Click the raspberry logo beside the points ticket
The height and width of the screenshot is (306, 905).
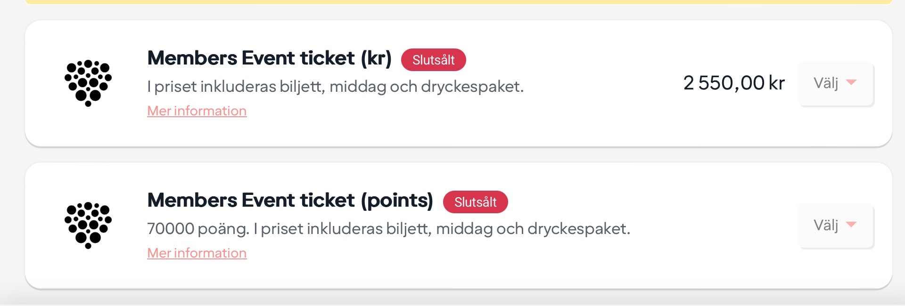pos(88,225)
